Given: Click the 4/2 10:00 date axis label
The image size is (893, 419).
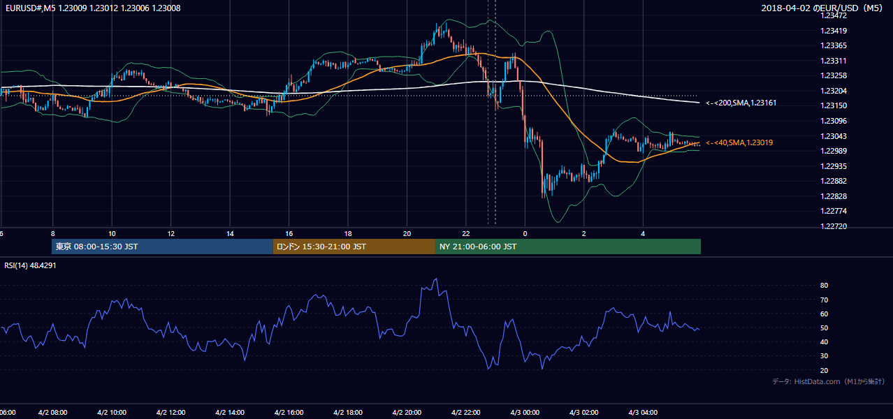Looking at the screenshot, I should pos(112,413).
